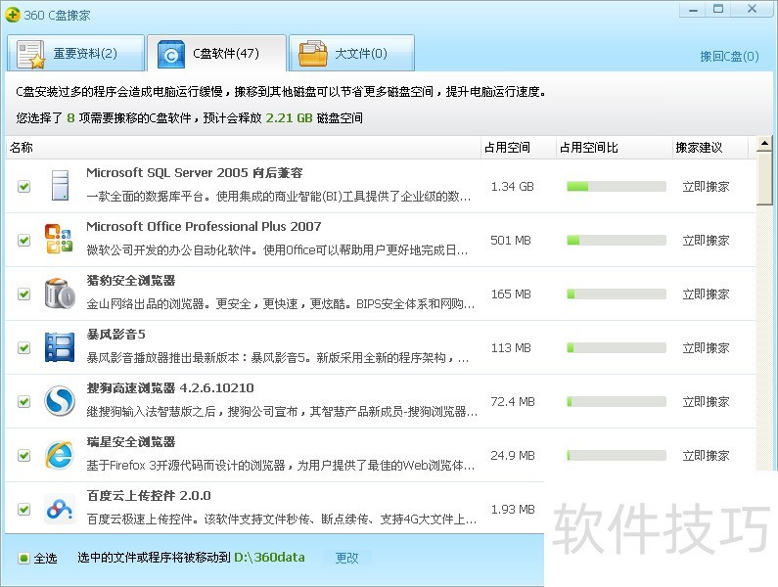Click 更改 to change the destination folder
This screenshot has width=778, height=587.
pyautogui.click(x=346, y=558)
